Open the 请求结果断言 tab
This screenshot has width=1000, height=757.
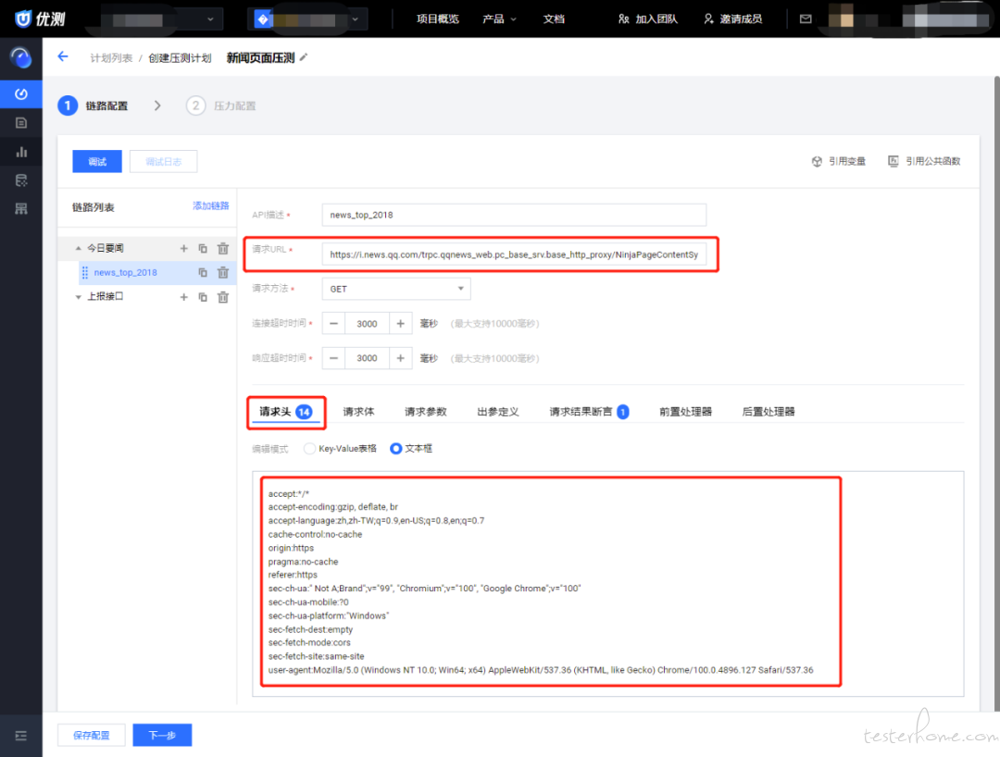pyautogui.click(x=581, y=412)
